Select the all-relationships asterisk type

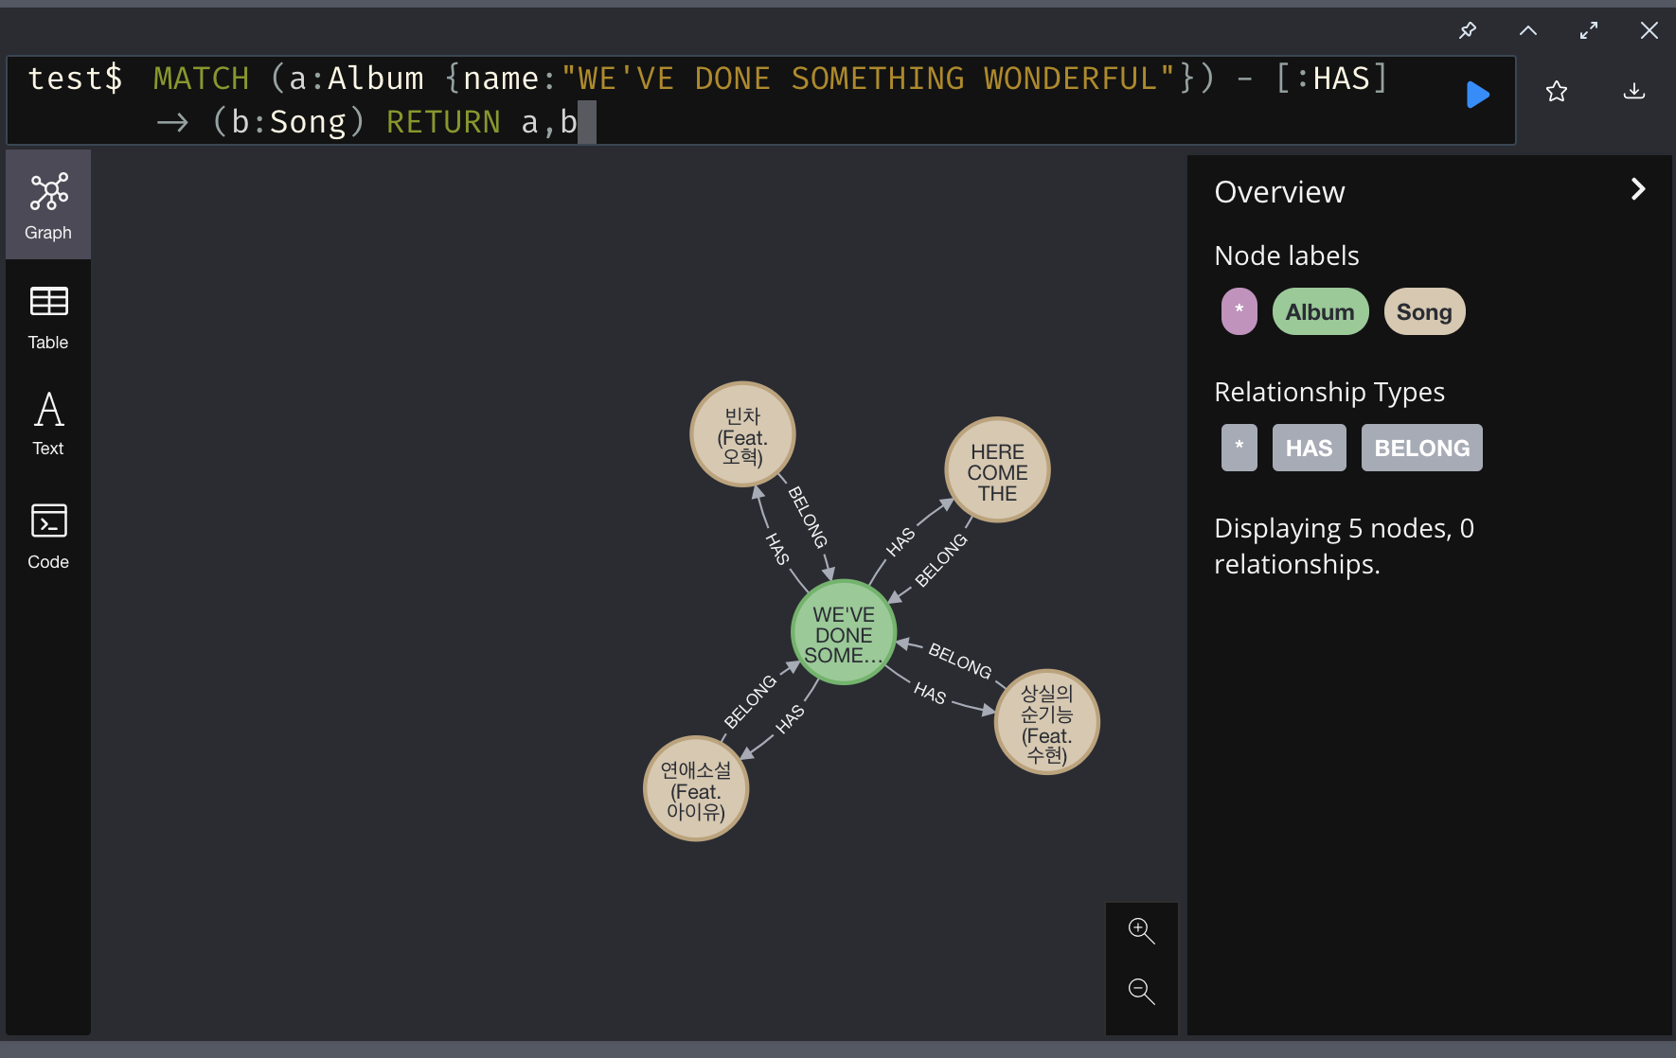click(x=1239, y=448)
